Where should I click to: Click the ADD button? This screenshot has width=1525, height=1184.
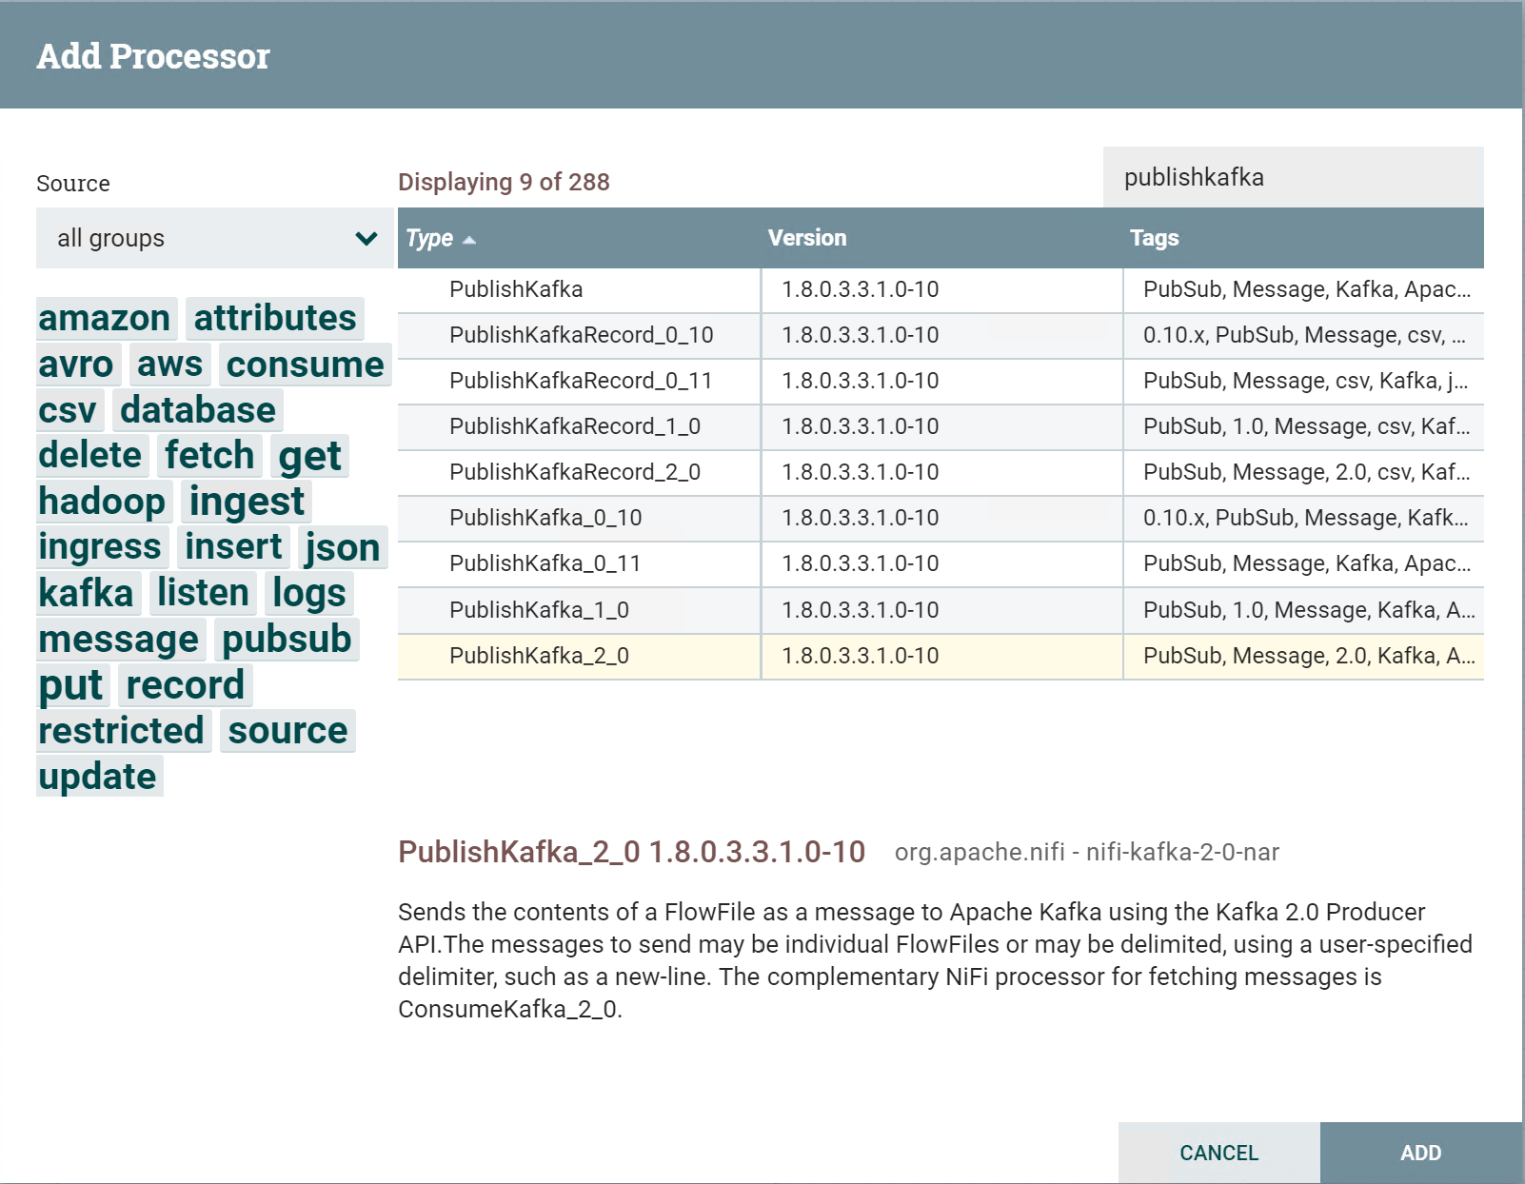pos(1421,1153)
